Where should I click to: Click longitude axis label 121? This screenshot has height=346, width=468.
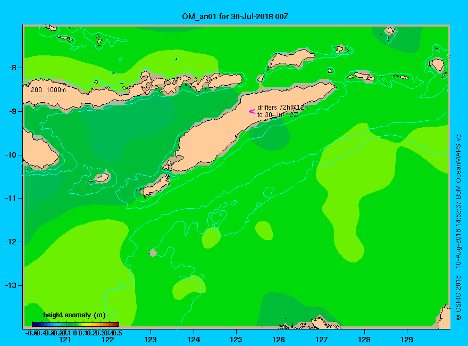pos(65,340)
